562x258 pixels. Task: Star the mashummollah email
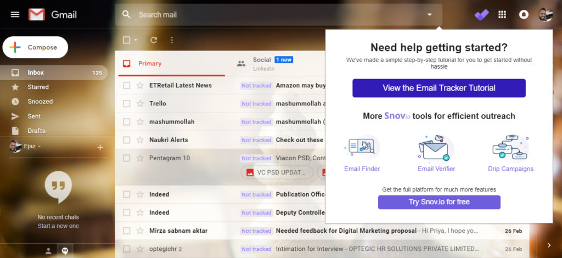[140, 122]
